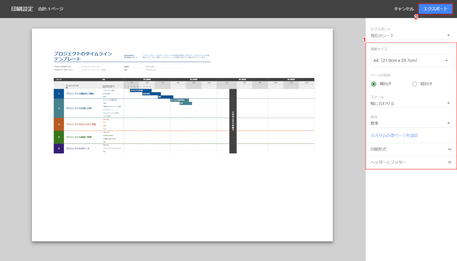The height and width of the screenshot is (261, 457).
Task: Click the vertical プロジェクトの終了 bar in preview
Action: click(x=233, y=121)
